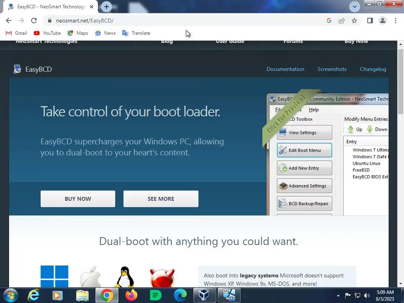Click the taskbar clock showing 5:09 AM
The width and height of the screenshot is (404, 303).
(385, 296)
